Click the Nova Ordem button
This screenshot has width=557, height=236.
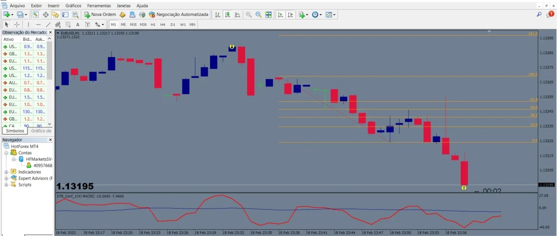[100, 15]
